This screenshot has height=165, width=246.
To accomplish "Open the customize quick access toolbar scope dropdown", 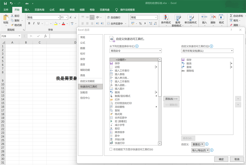I will coord(207,51).
